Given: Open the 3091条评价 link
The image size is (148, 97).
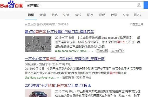Looking at the screenshot, I should (x=84, y=77).
